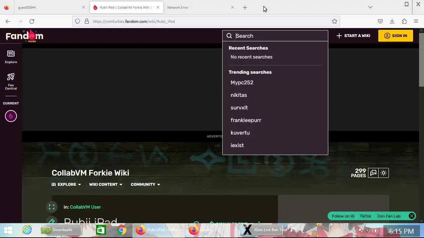Viewport: 424px width, 238px height.
Task: Click the fullscreen expand content icon
Action: 52,207
